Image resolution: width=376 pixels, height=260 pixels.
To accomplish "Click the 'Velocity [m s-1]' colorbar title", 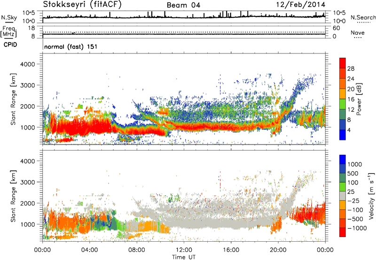I will tap(371, 196).
